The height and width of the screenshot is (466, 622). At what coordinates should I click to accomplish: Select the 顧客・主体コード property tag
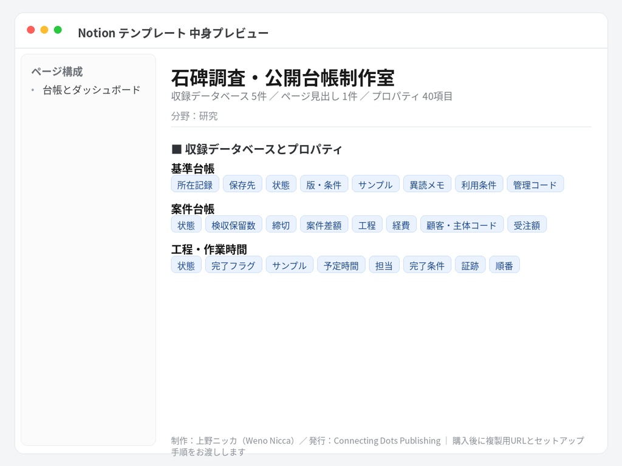462,225
